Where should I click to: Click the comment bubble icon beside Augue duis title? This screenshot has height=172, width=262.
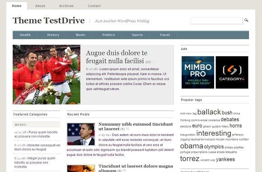154,62
